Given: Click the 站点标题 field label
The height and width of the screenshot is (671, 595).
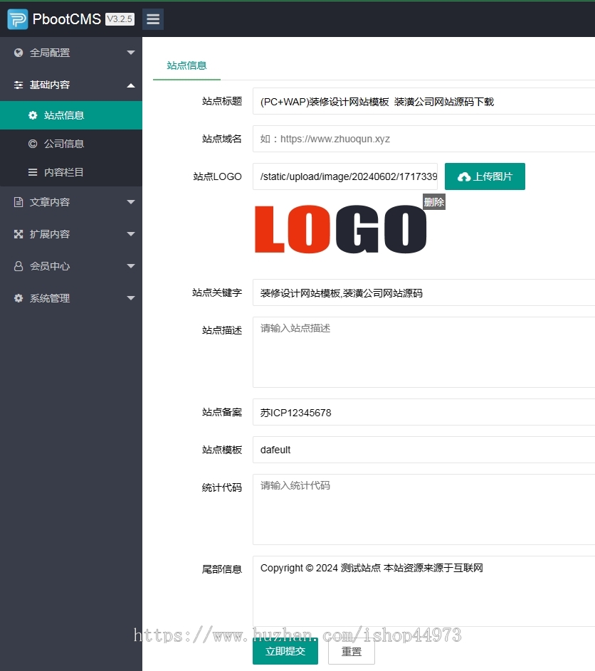Looking at the screenshot, I should point(222,102).
